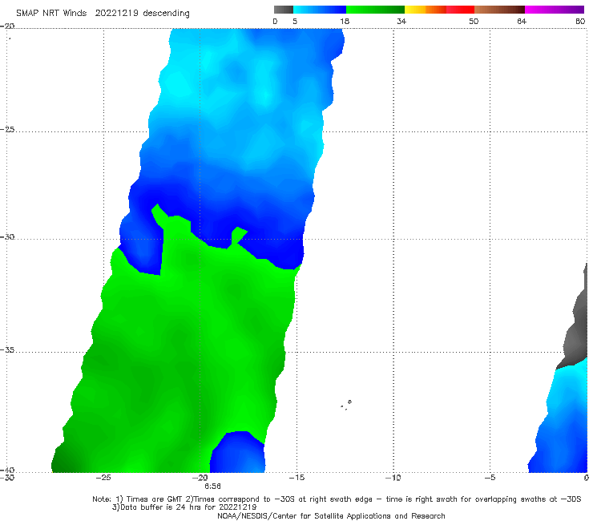Click the small island marks near -12, -37

pyautogui.click(x=346, y=405)
